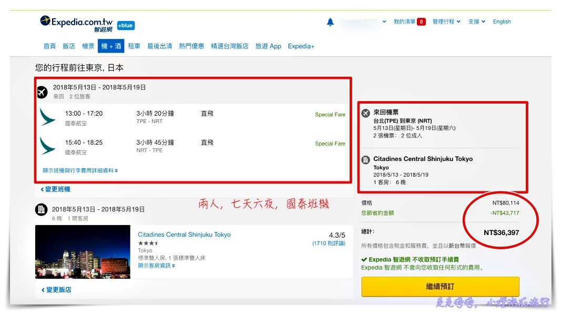Viewport: 562px width, 315px height.
Task: Click 變更飯店 link
Action: tap(56, 290)
